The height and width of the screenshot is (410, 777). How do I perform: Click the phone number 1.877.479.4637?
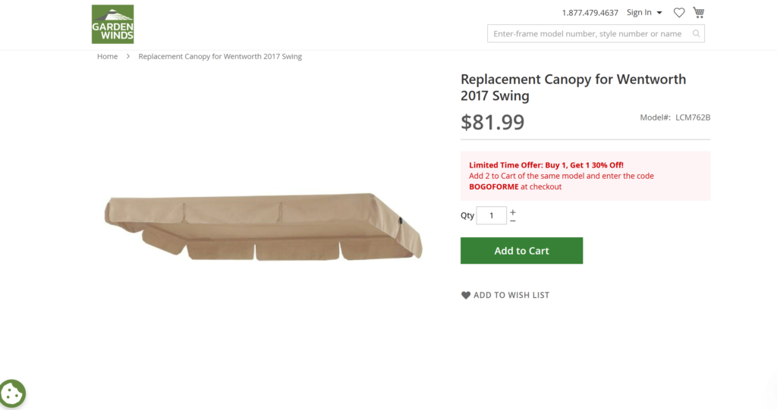pos(590,13)
